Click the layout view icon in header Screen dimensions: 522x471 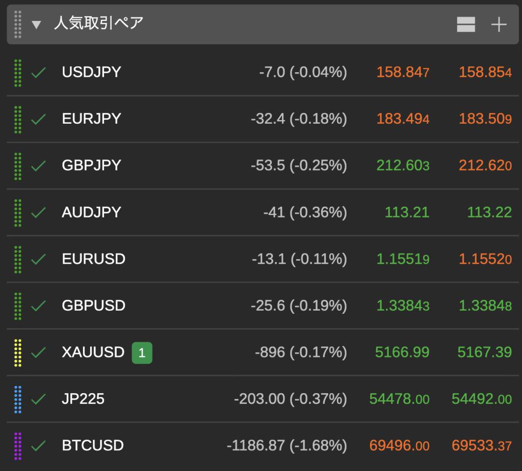[466, 24]
